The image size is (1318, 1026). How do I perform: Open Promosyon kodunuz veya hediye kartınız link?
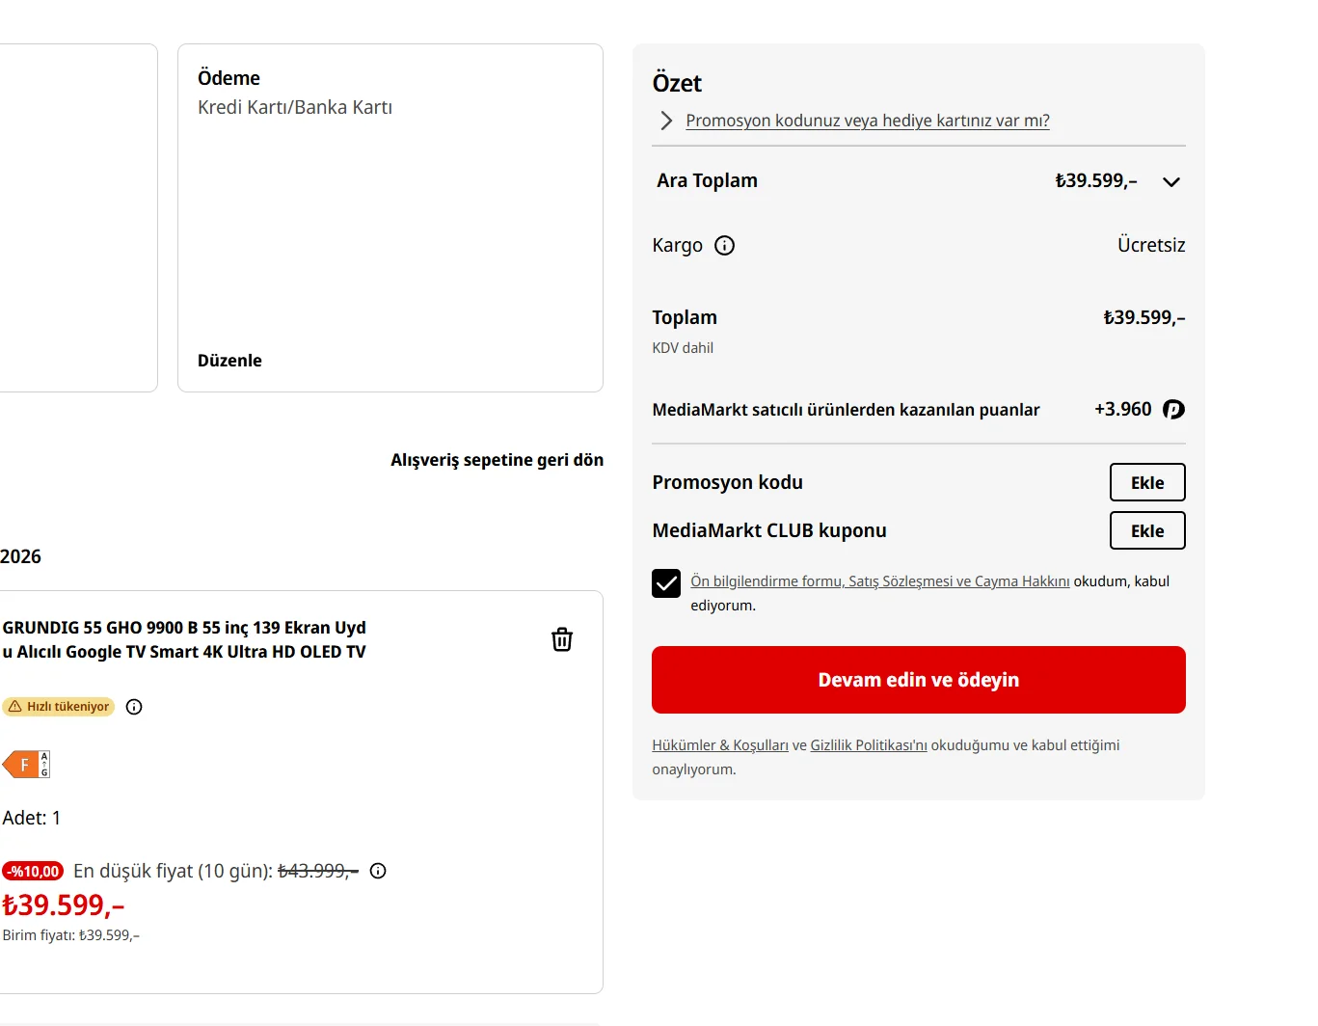coord(868,121)
